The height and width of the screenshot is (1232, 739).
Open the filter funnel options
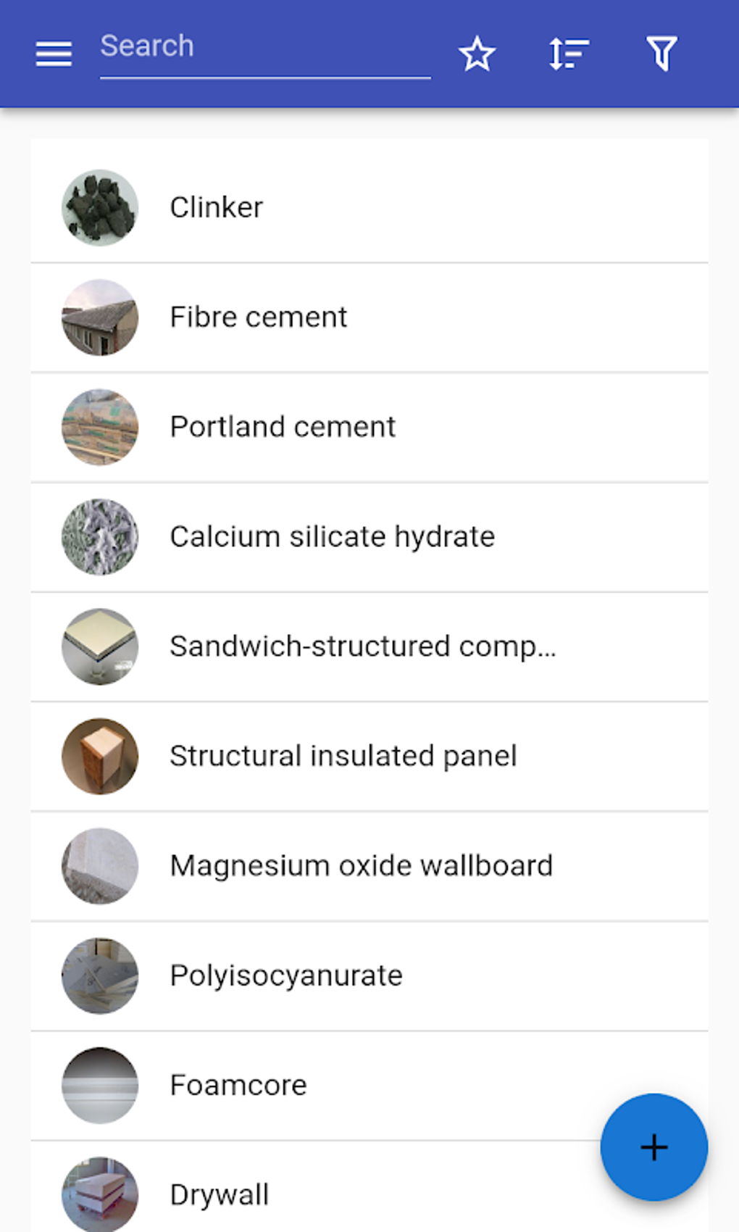tap(661, 54)
